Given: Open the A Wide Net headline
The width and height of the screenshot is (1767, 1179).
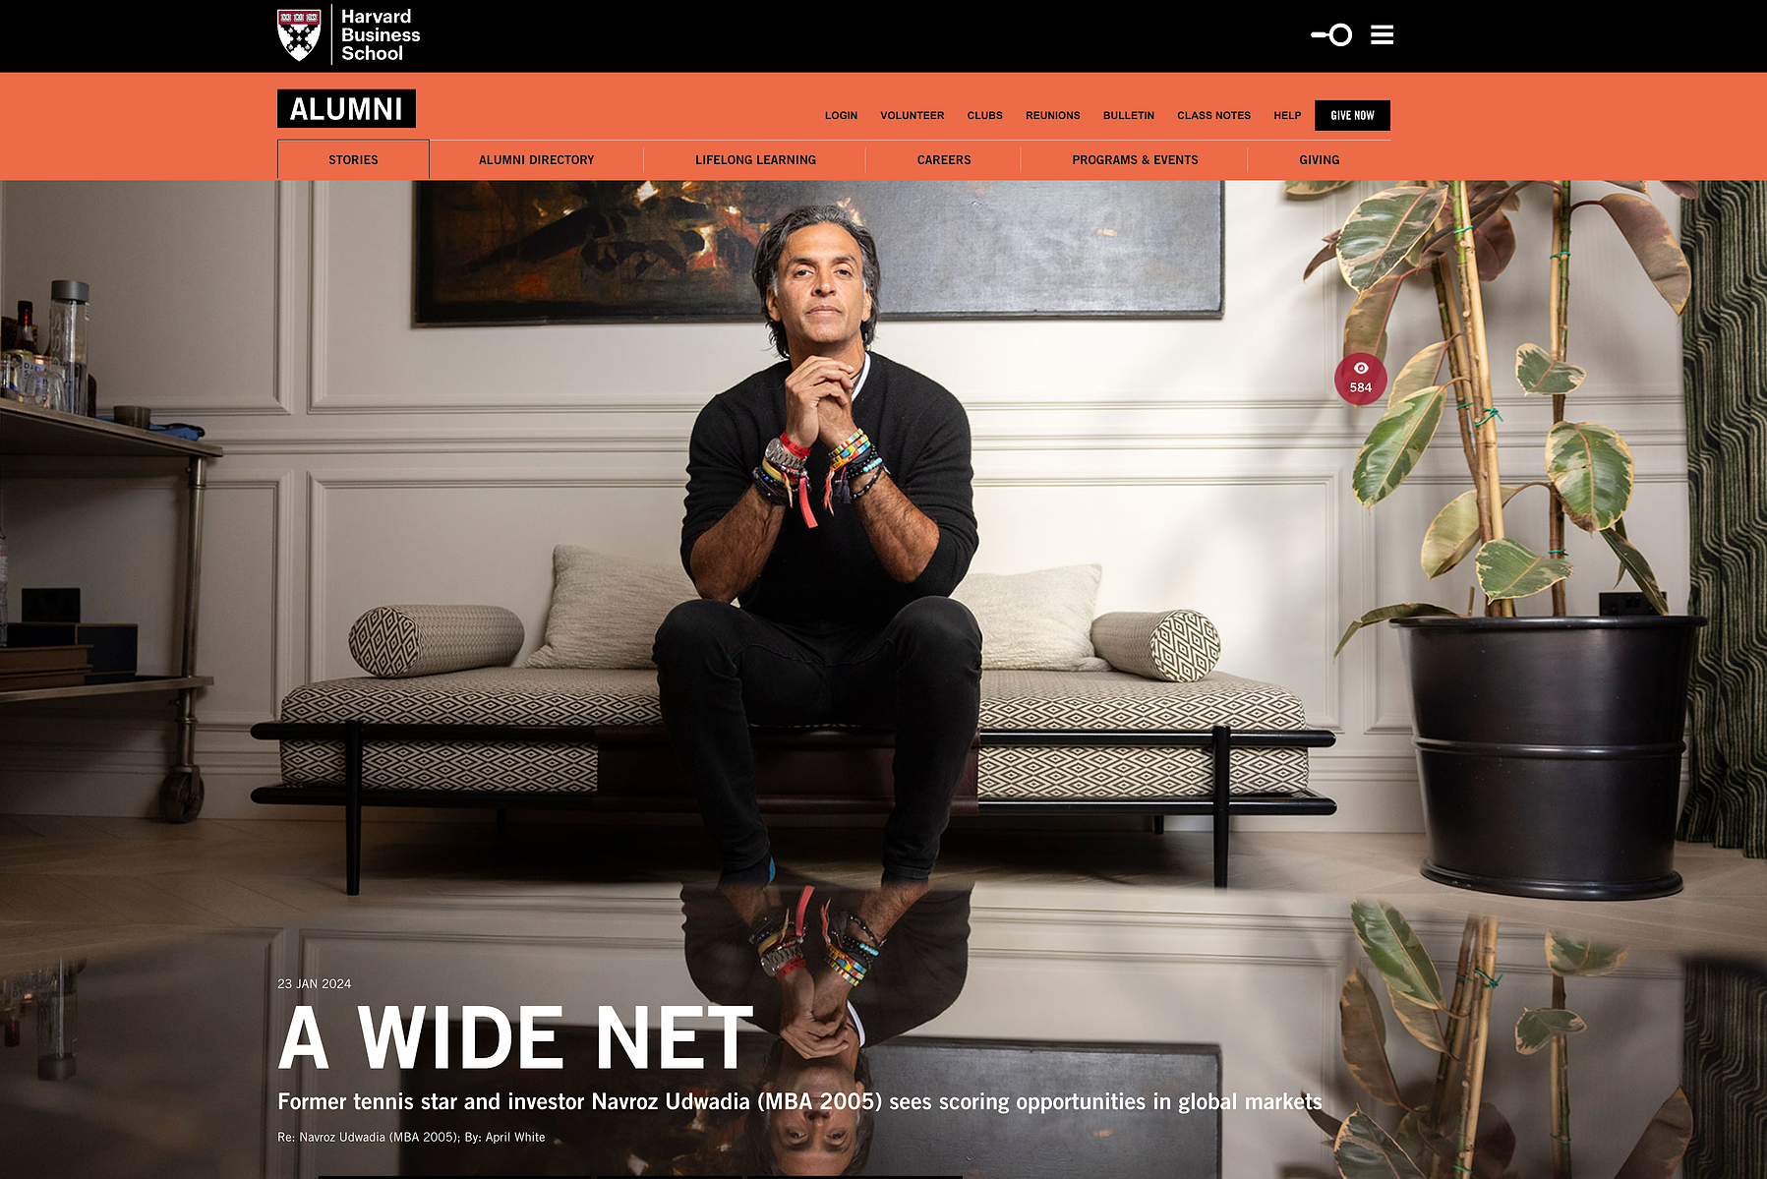Looking at the screenshot, I should pyautogui.click(x=516, y=1038).
